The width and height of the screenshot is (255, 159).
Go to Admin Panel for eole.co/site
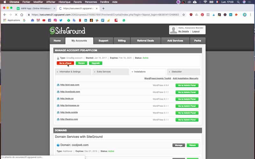pos(187,113)
